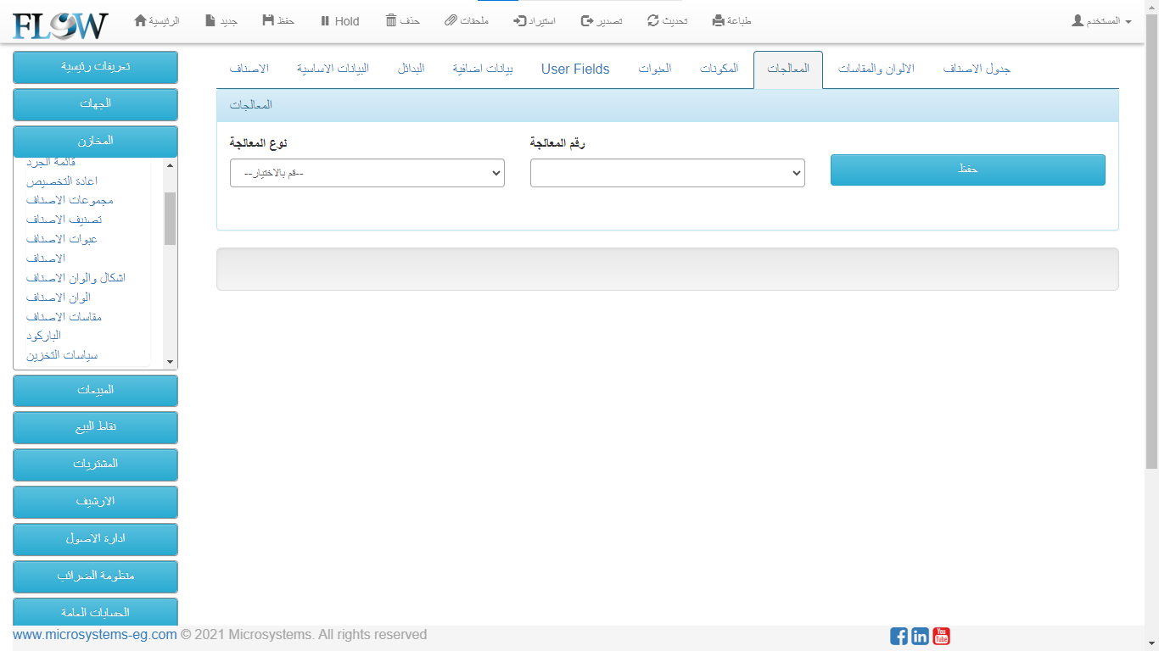Click the floppy disk save icon
Viewport: 1159px width, 651px height.
pyautogui.click(x=268, y=20)
